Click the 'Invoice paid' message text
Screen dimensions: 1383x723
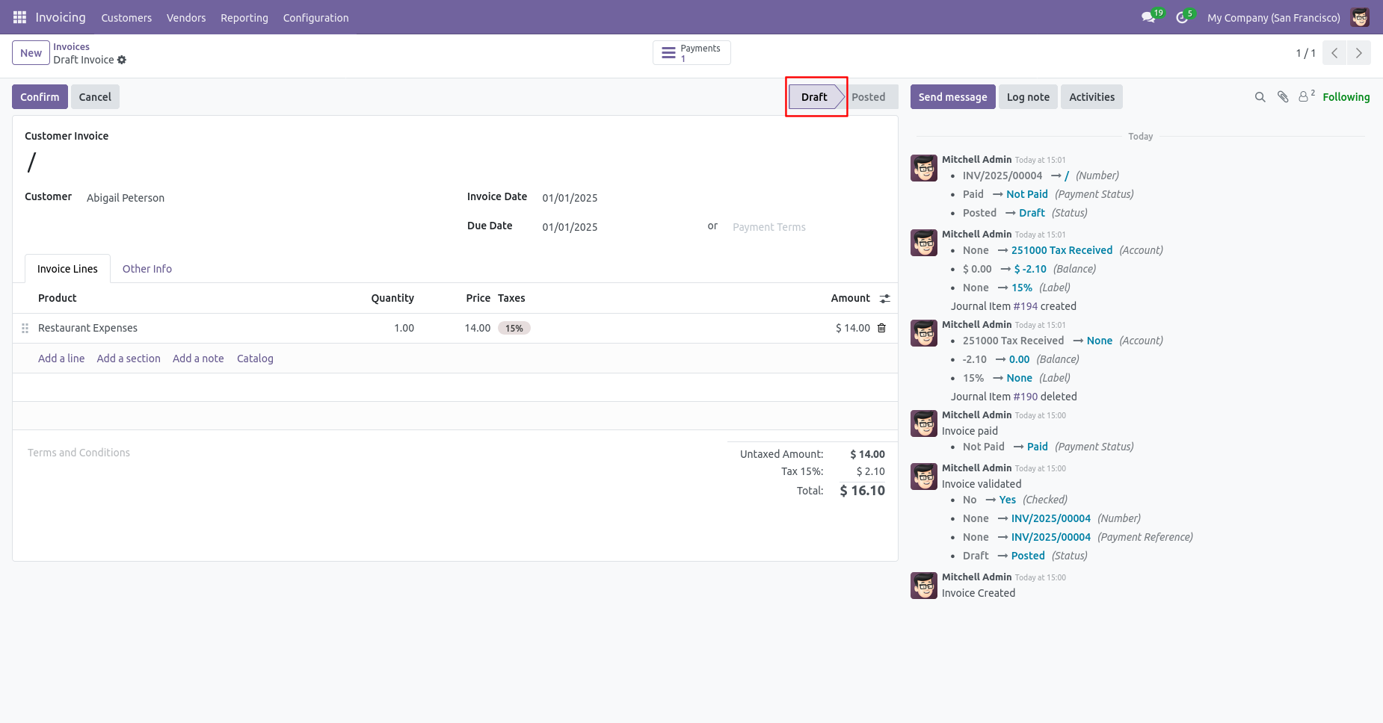click(970, 431)
